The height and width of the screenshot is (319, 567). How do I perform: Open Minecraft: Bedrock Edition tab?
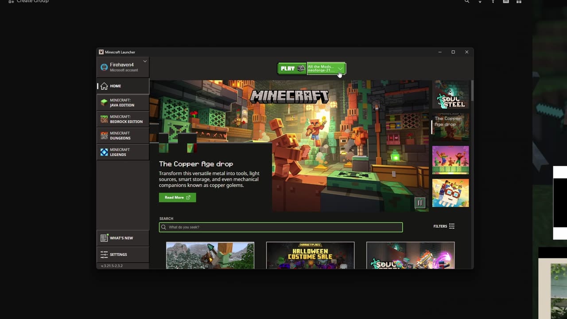(123, 119)
